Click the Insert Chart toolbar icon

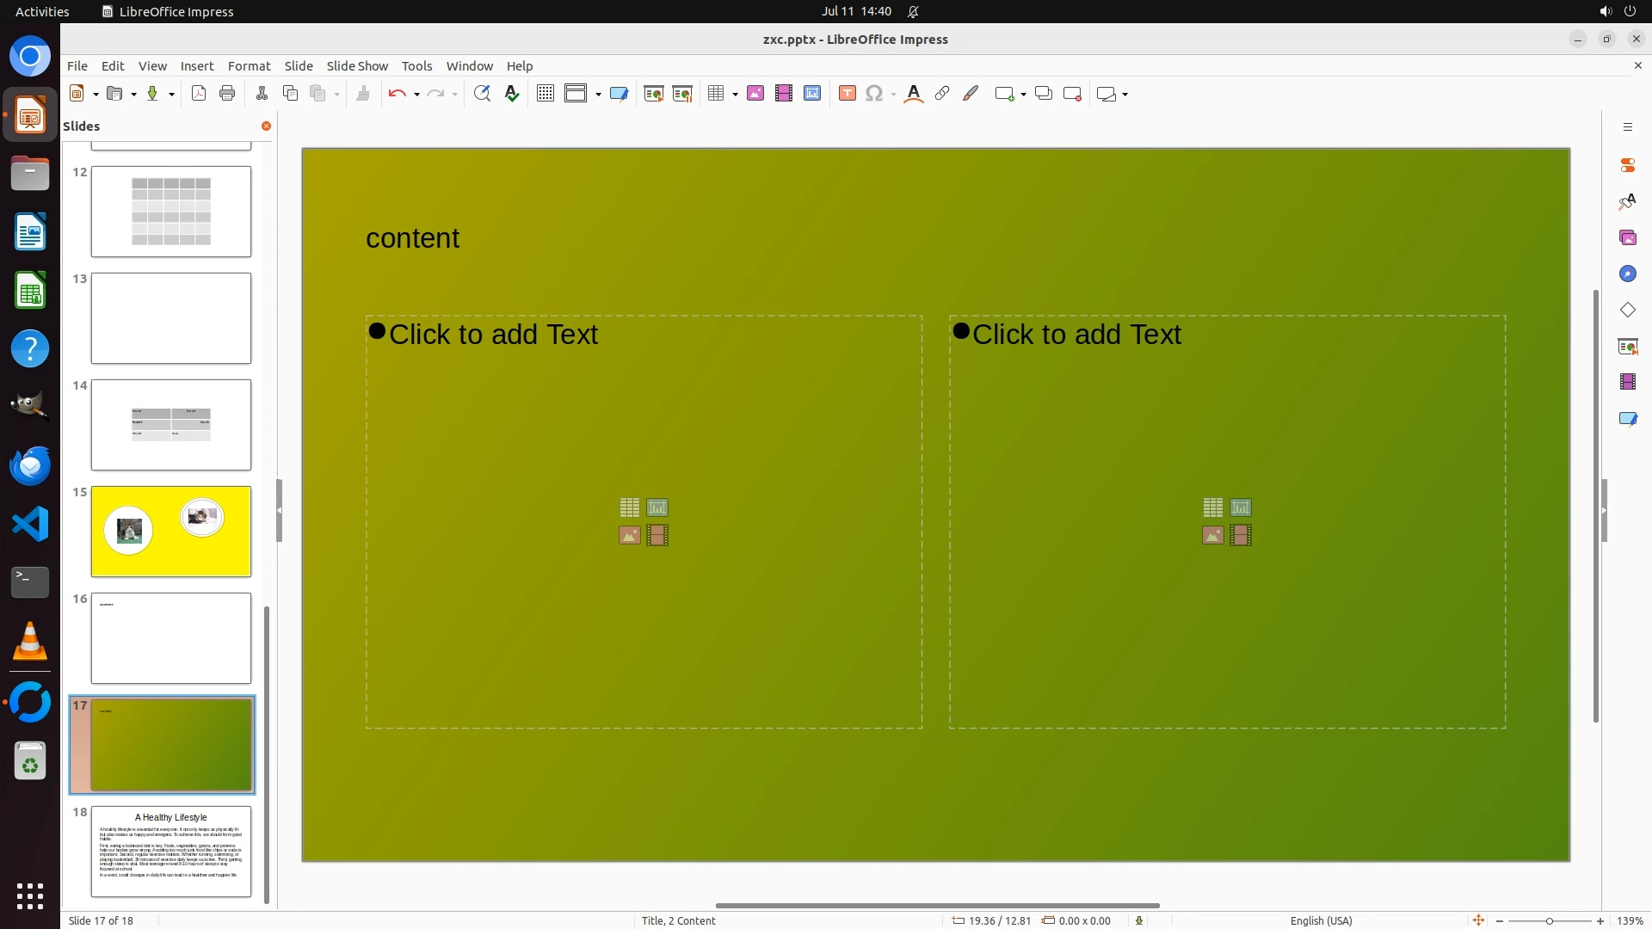[812, 94]
